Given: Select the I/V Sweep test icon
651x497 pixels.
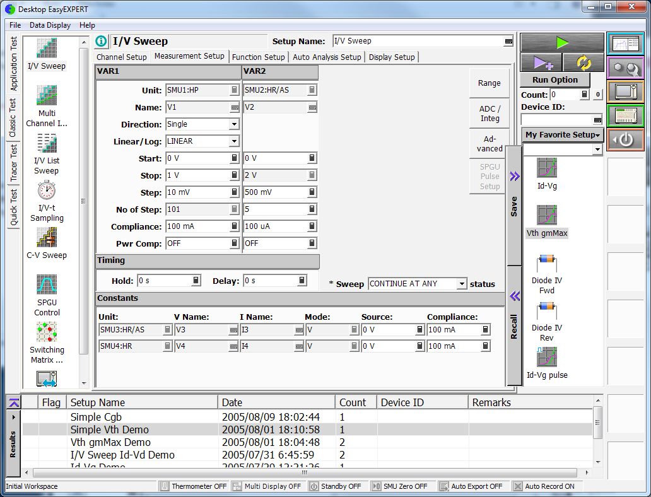Looking at the screenshot, I should (x=47, y=49).
